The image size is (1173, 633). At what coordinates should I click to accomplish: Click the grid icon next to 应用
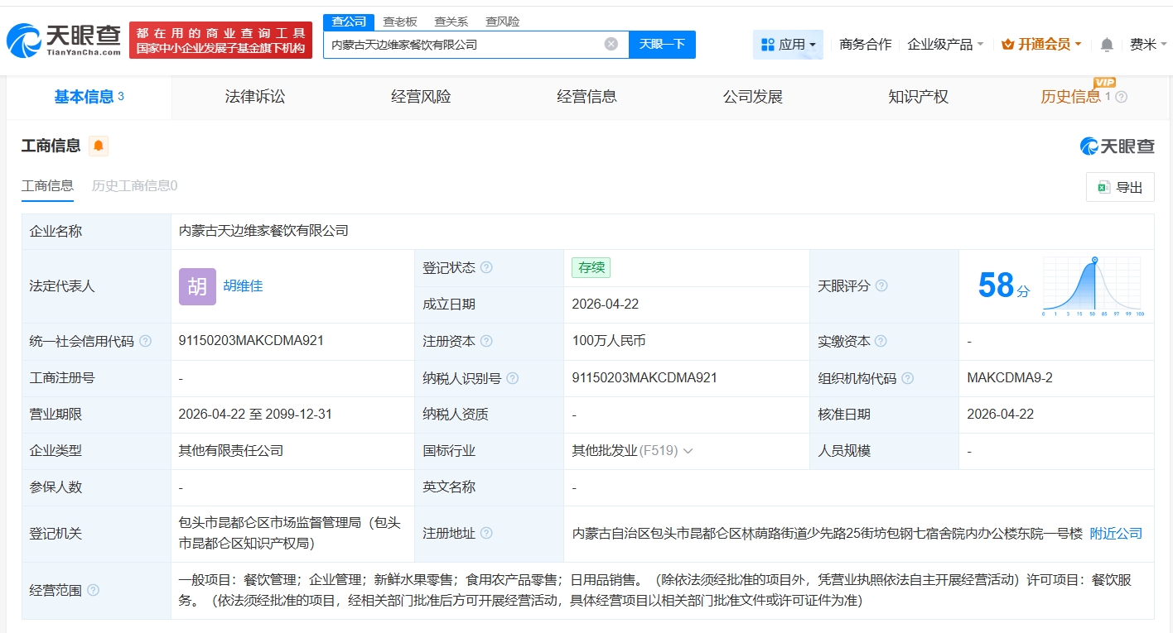765,44
